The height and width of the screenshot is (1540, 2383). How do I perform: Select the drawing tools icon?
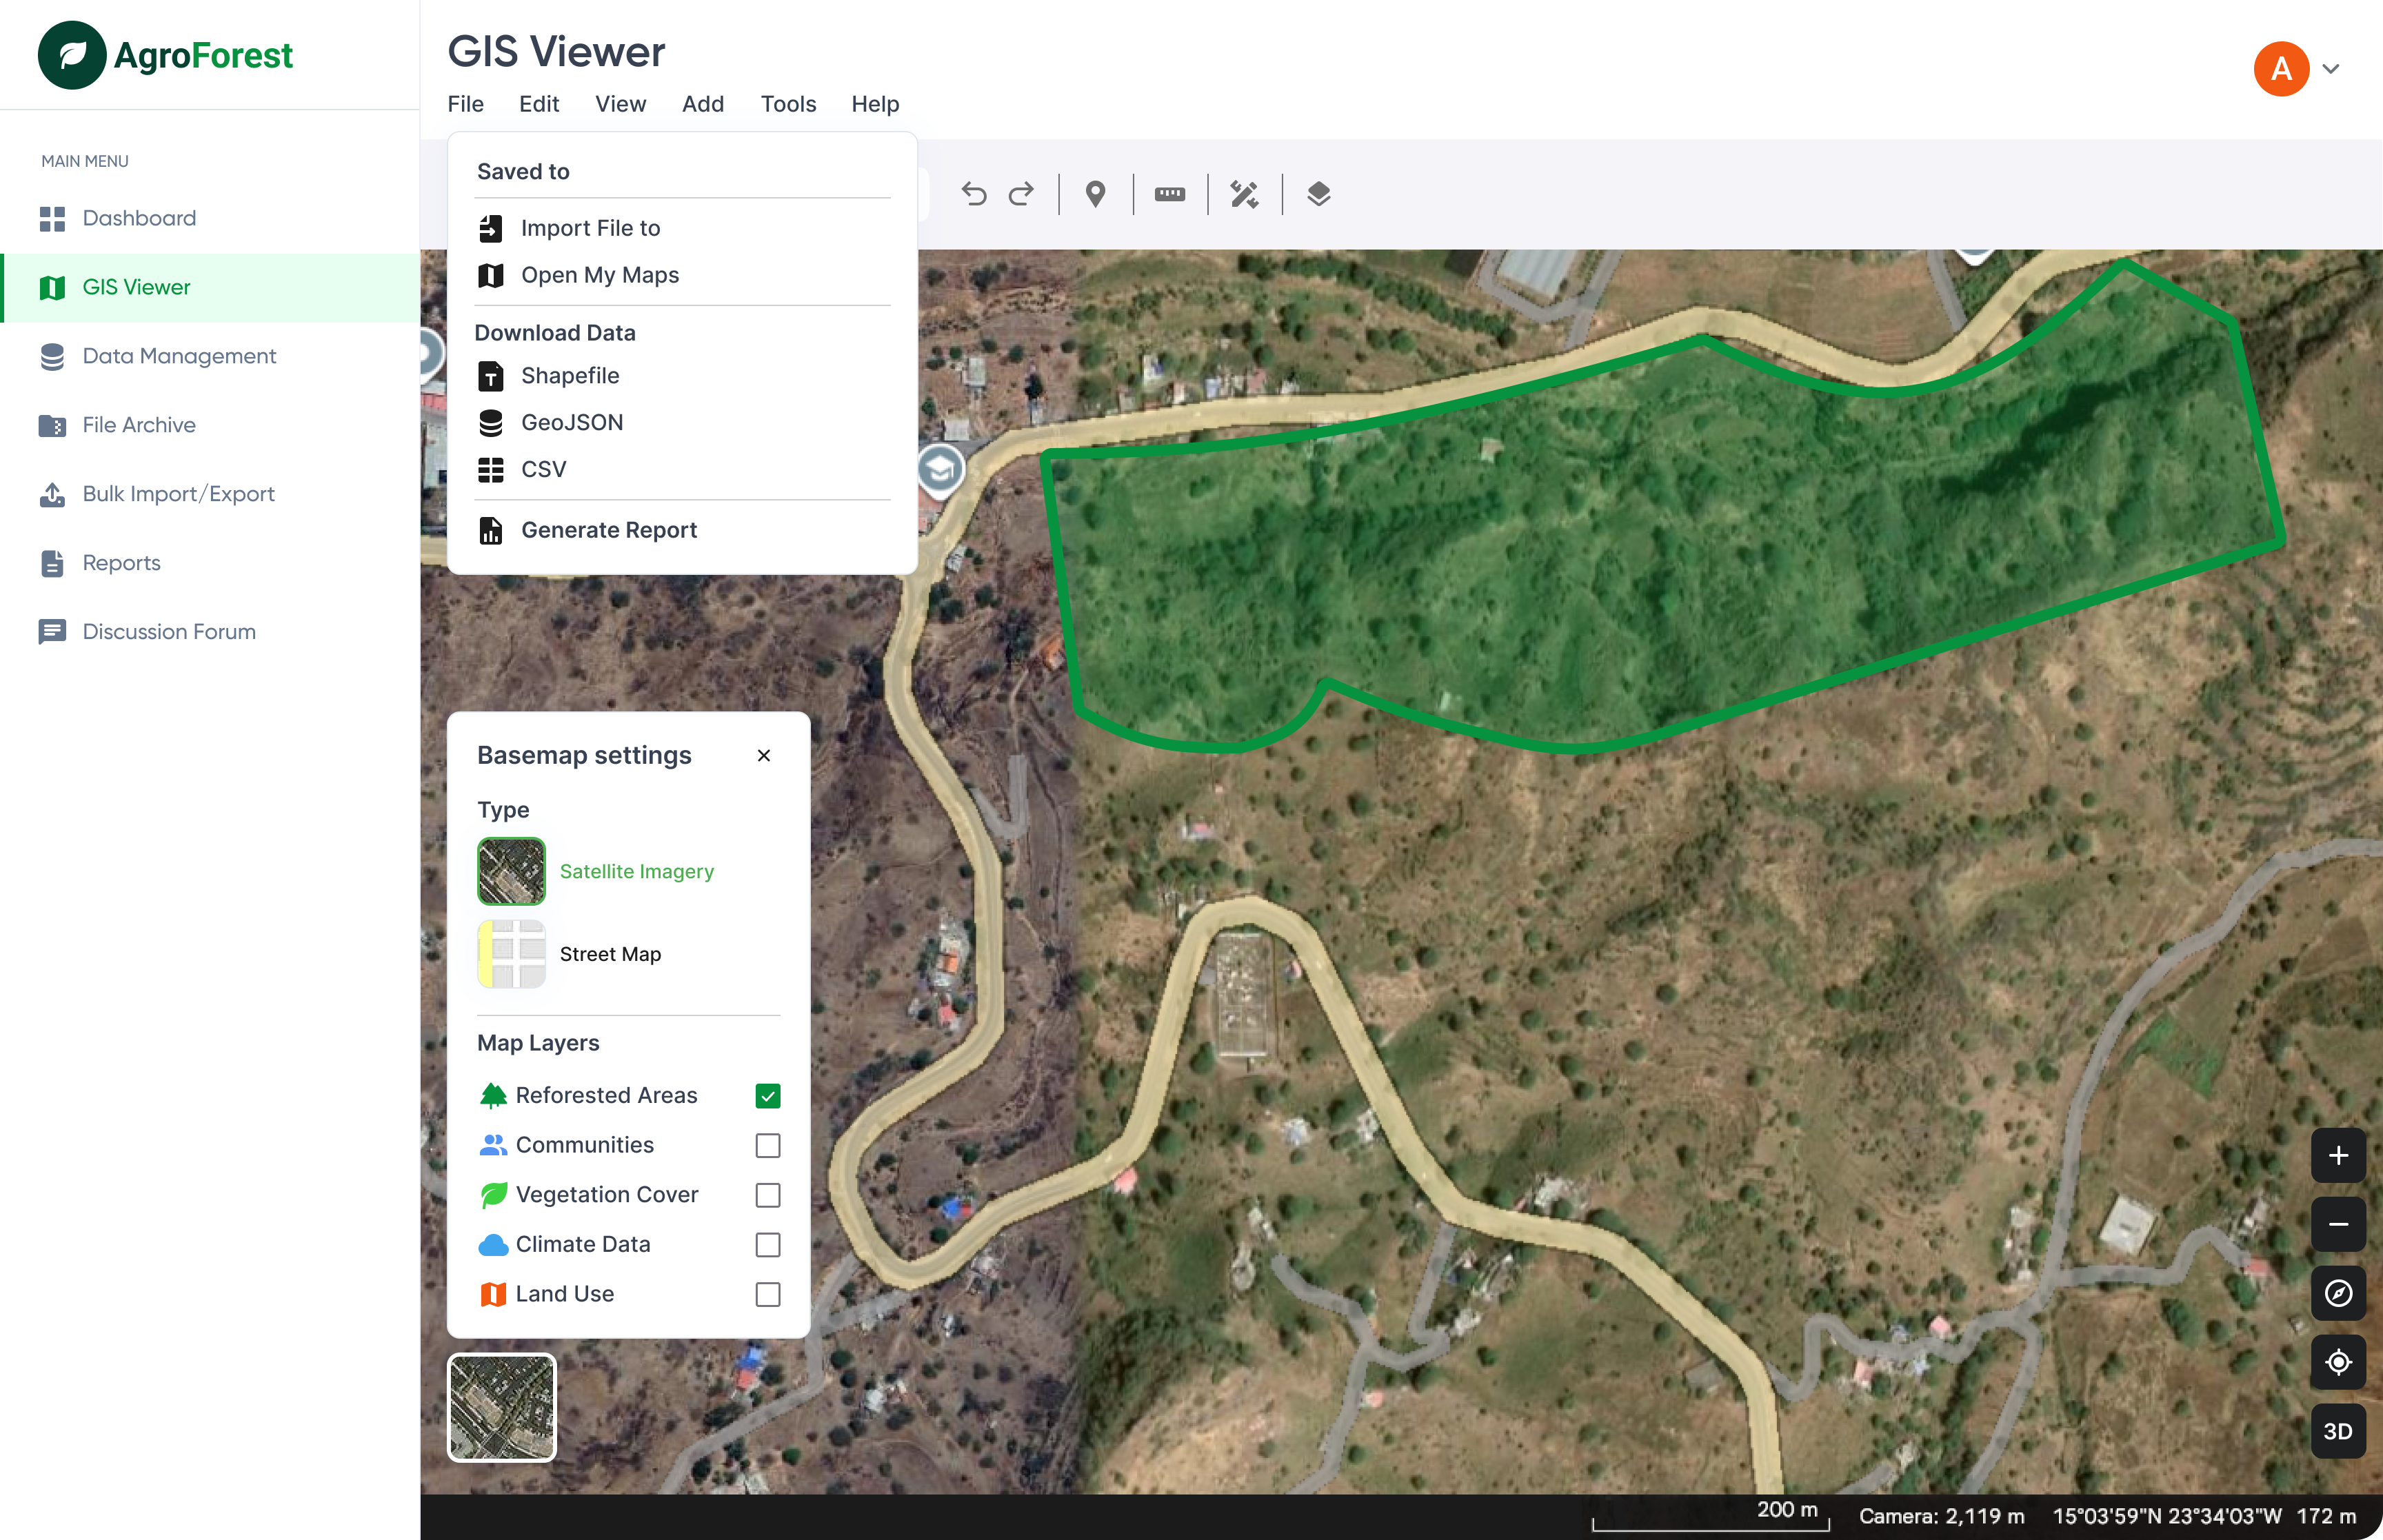pyautogui.click(x=1243, y=194)
